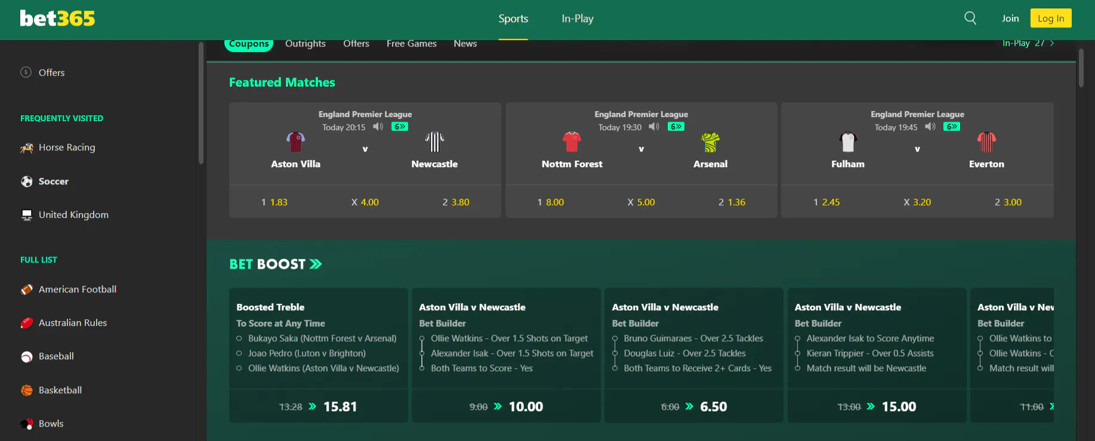
Task: Click 6 boost badge on Nottm Forest match
Action: [676, 127]
